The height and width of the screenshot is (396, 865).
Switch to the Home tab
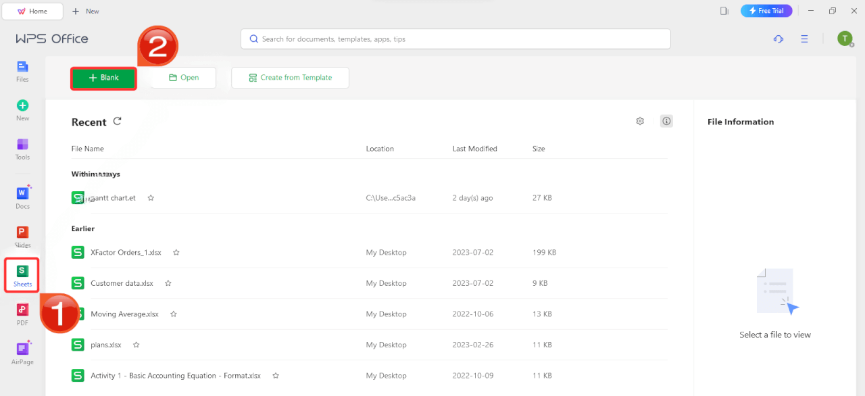tap(32, 11)
